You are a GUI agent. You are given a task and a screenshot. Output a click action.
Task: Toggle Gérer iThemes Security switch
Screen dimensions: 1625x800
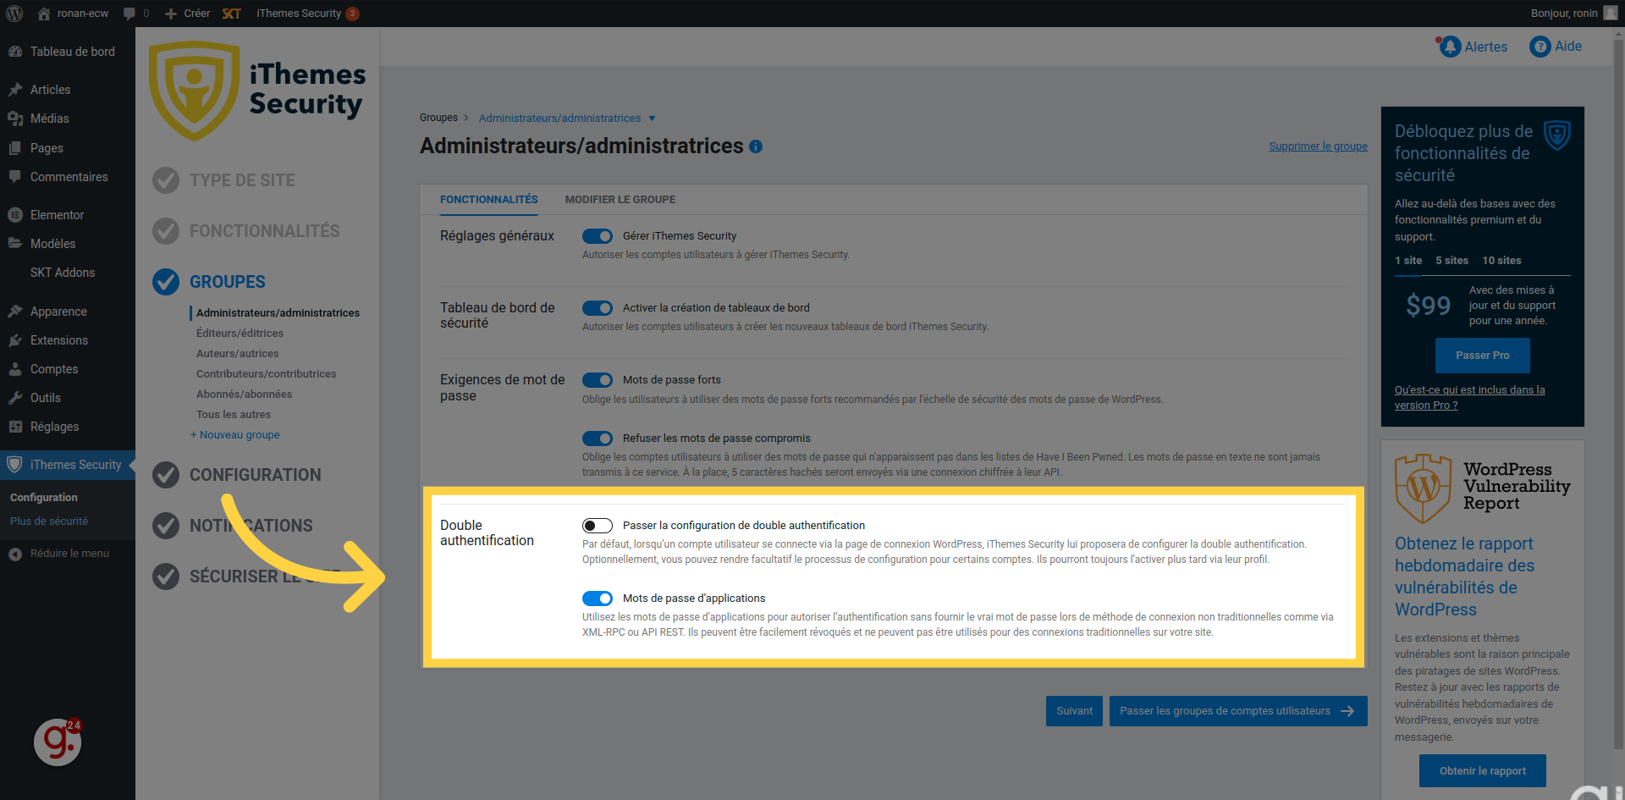coord(598,236)
